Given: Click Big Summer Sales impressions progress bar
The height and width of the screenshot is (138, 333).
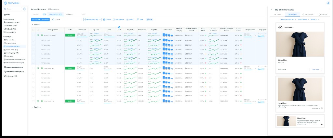Looking at the screenshot, I should (x=82, y=37).
